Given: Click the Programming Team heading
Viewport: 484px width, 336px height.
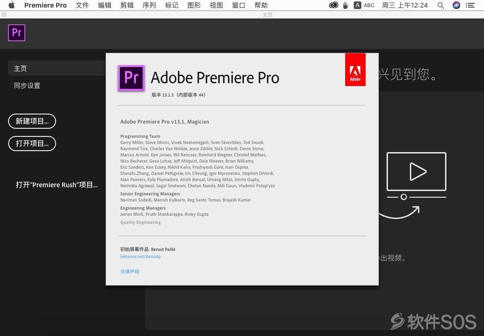Looking at the screenshot, I should point(140,136).
